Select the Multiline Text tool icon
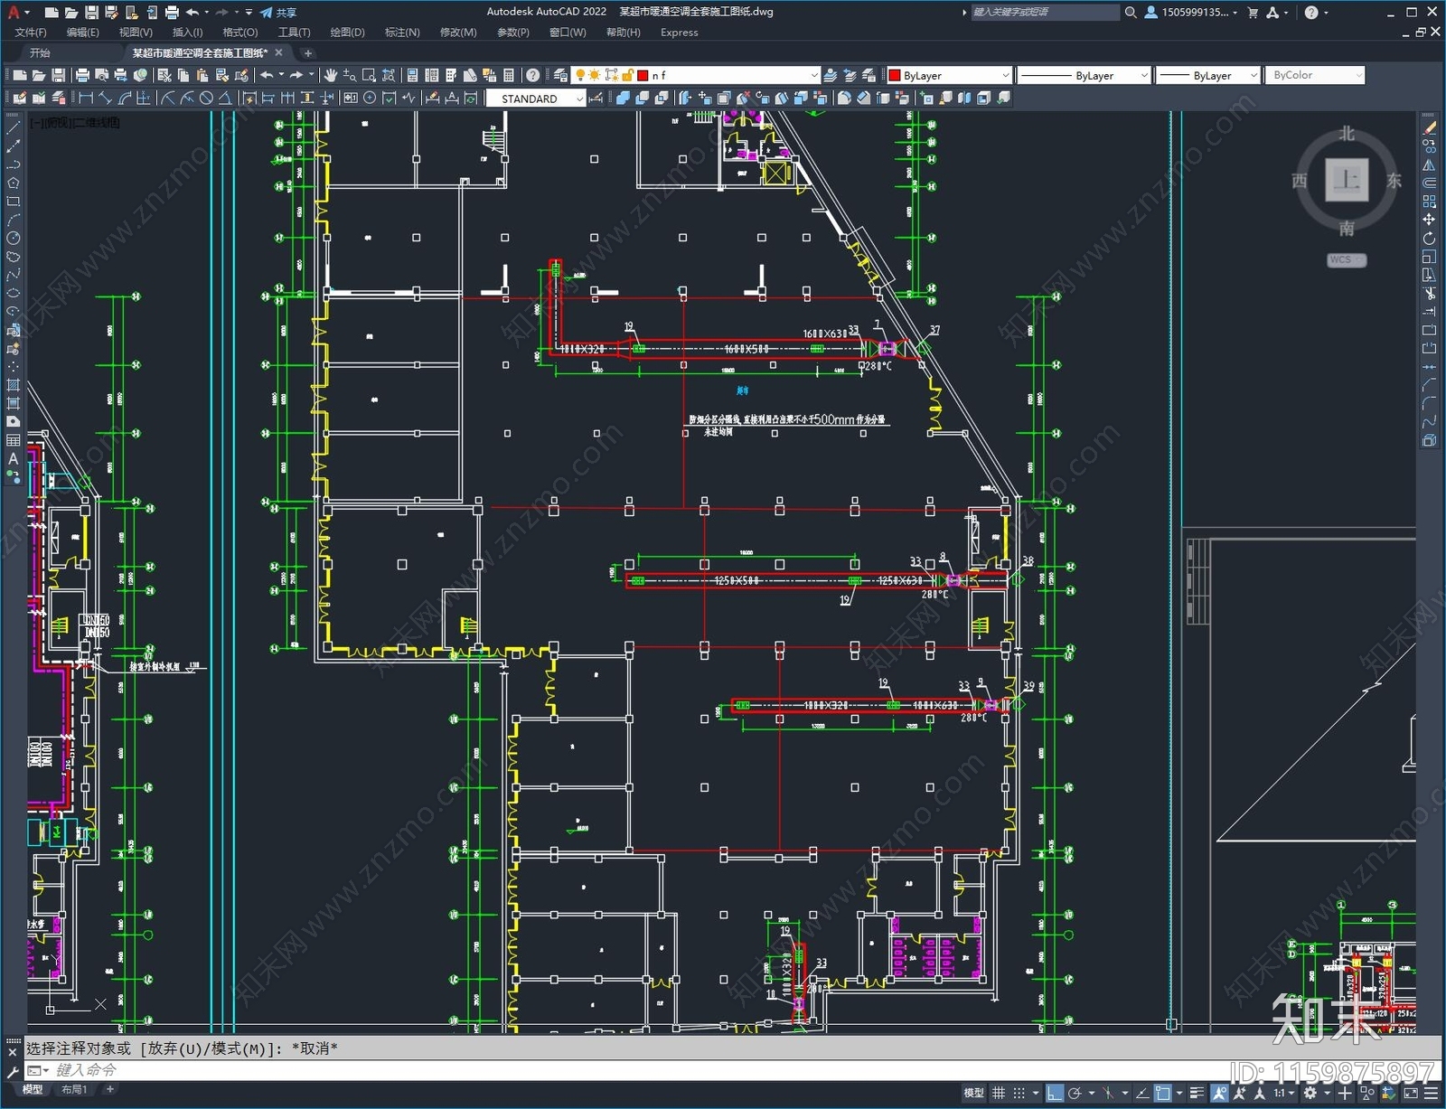This screenshot has width=1446, height=1109. pos(13,458)
